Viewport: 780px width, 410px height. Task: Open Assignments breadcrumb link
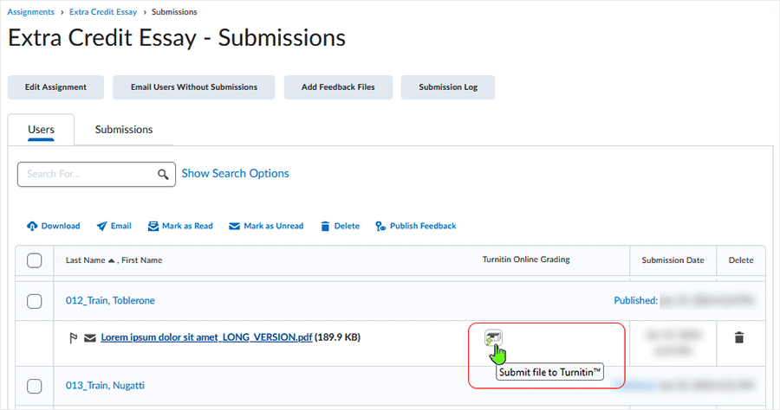31,12
